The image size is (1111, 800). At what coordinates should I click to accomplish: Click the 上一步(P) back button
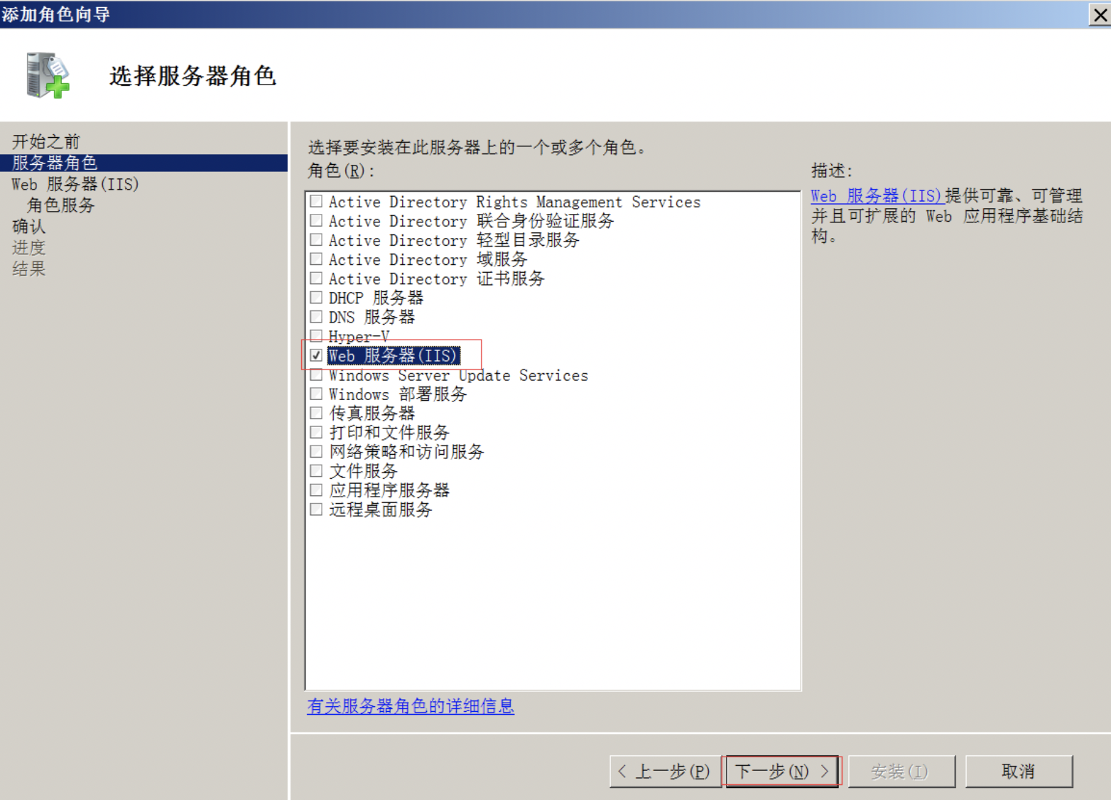click(666, 771)
